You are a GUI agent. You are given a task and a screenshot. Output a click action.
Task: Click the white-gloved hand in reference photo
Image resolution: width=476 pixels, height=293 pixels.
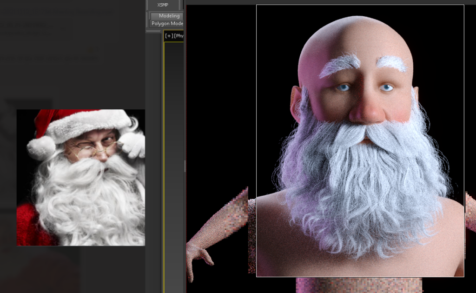coord(133,144)
